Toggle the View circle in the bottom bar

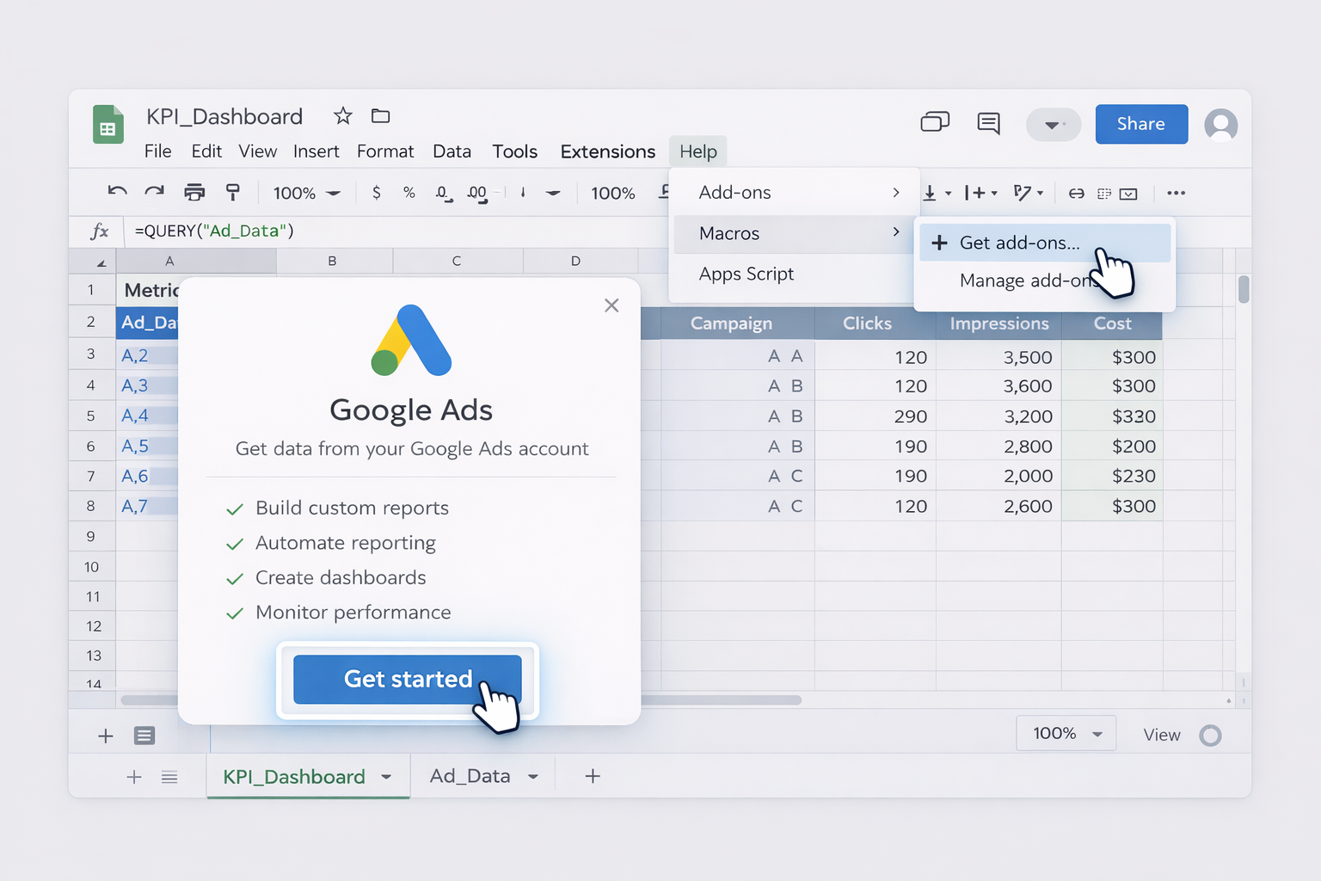[1210, 736]
